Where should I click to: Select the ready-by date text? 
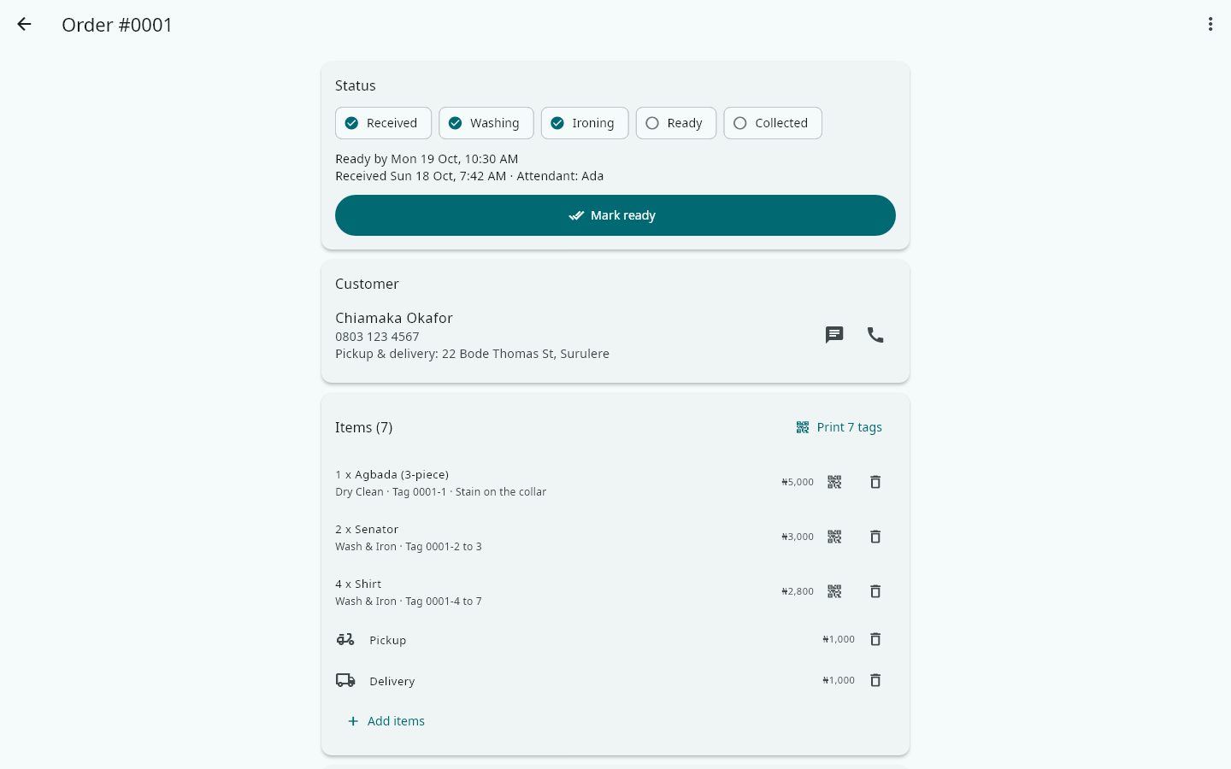pos(427,159)
